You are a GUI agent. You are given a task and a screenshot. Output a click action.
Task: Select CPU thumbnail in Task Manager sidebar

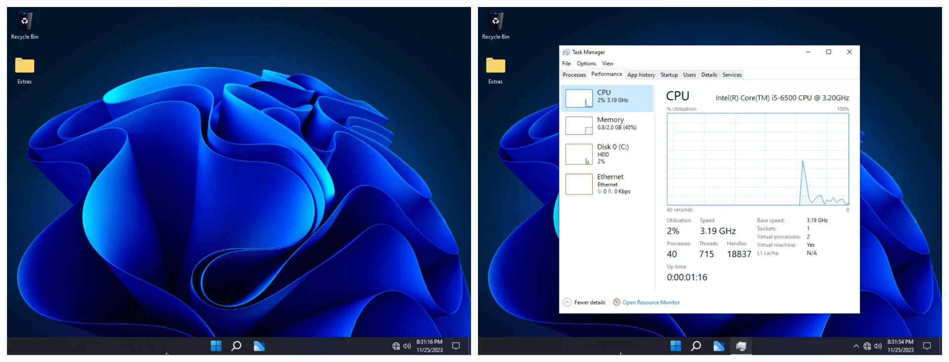(x=579, y=98)
